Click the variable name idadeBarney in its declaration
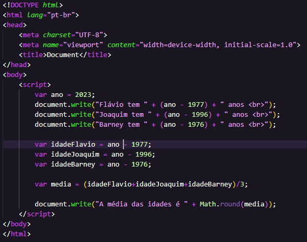Screen dimensions: 307x242 tap(73, 164)
